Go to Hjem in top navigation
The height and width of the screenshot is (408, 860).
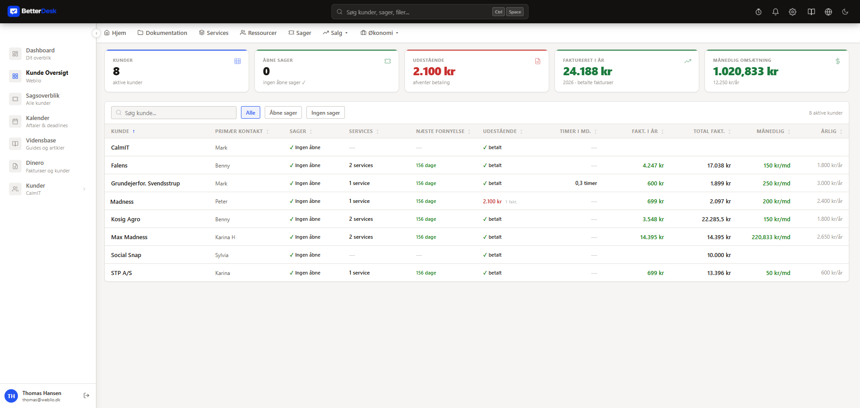tap(115, 33)
